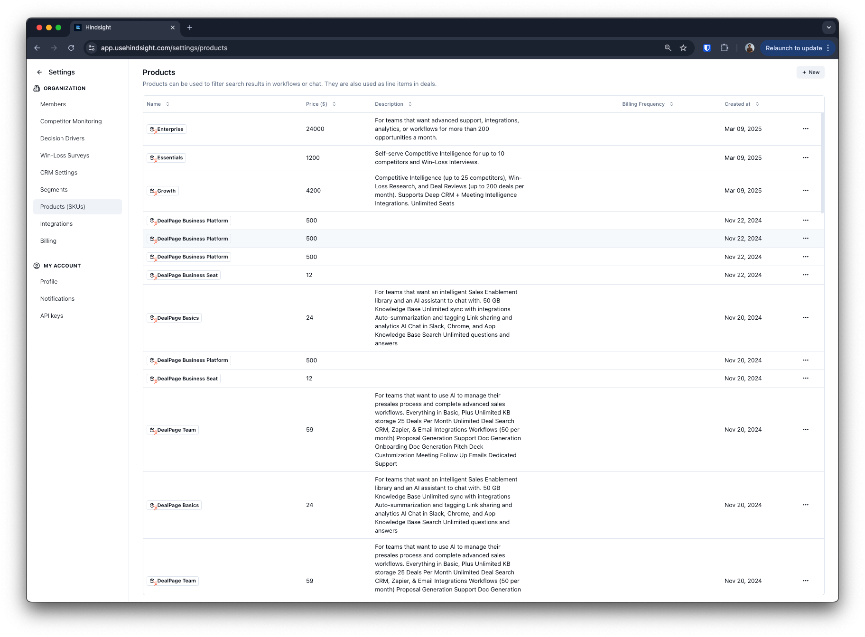865x637 pixels.
Task: Click the Essentials product tag icon
Action: (x=152, y=158)
